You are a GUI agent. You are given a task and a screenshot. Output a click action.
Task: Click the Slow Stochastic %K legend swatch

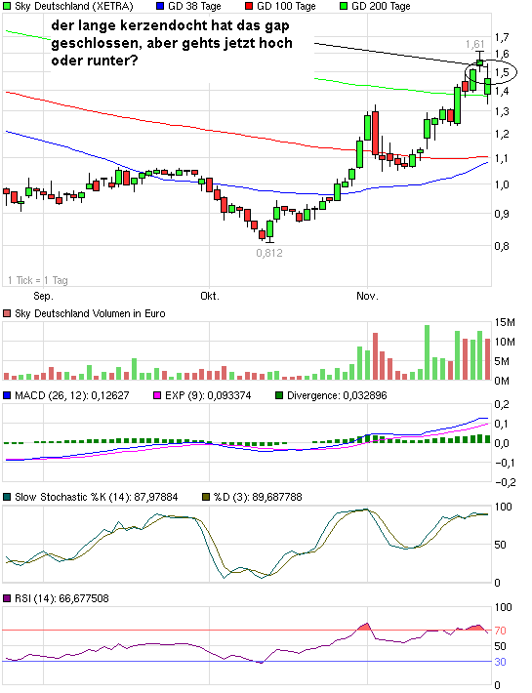pyautogui.click(x=7, y=497)
